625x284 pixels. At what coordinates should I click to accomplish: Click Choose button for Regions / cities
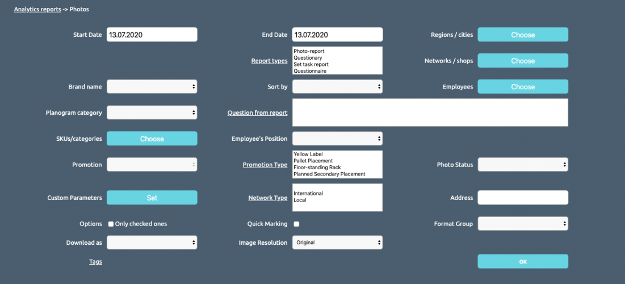coord(523,35)
